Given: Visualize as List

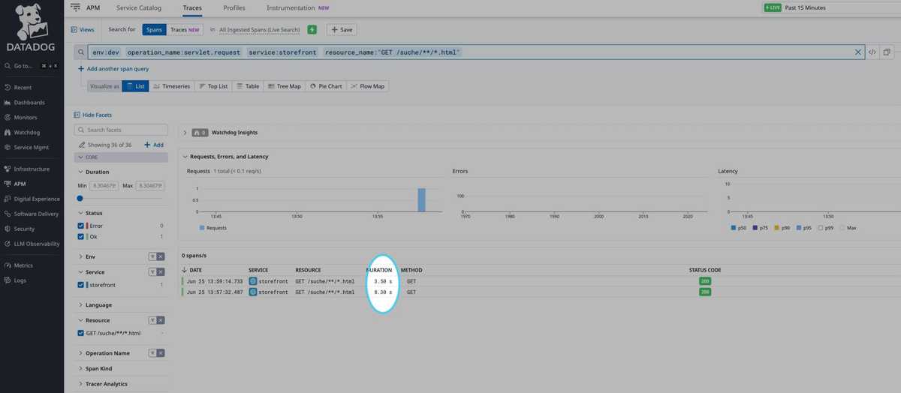Looking at the screenshot, I should pos(136,86).
